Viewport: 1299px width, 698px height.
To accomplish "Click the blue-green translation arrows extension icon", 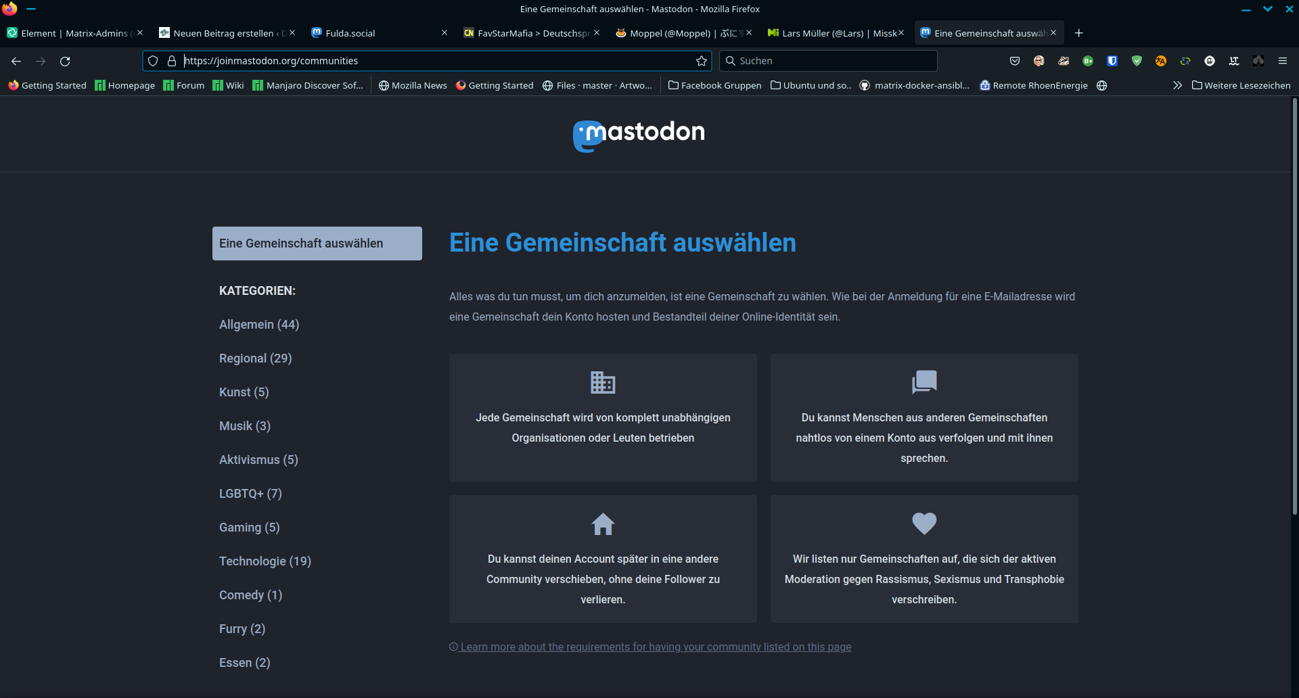I will [1185, 61].
